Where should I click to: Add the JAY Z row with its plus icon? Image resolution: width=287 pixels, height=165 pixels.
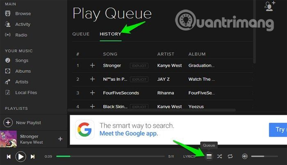coord(92,79)
